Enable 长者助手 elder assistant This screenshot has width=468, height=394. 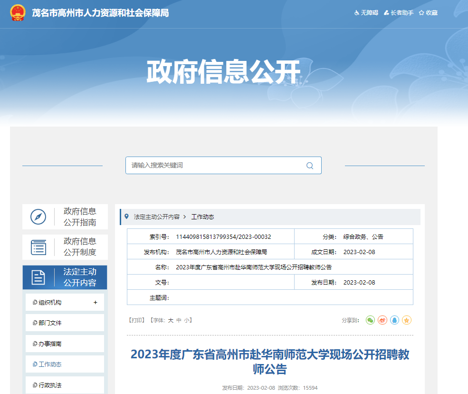pyautogui.click(x=399, y=13)
